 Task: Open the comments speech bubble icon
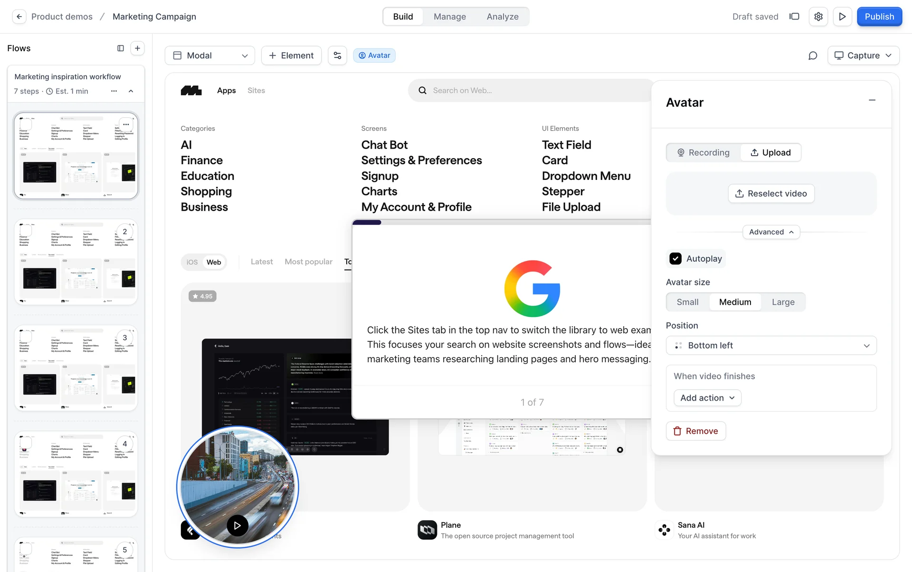point(813,56)
